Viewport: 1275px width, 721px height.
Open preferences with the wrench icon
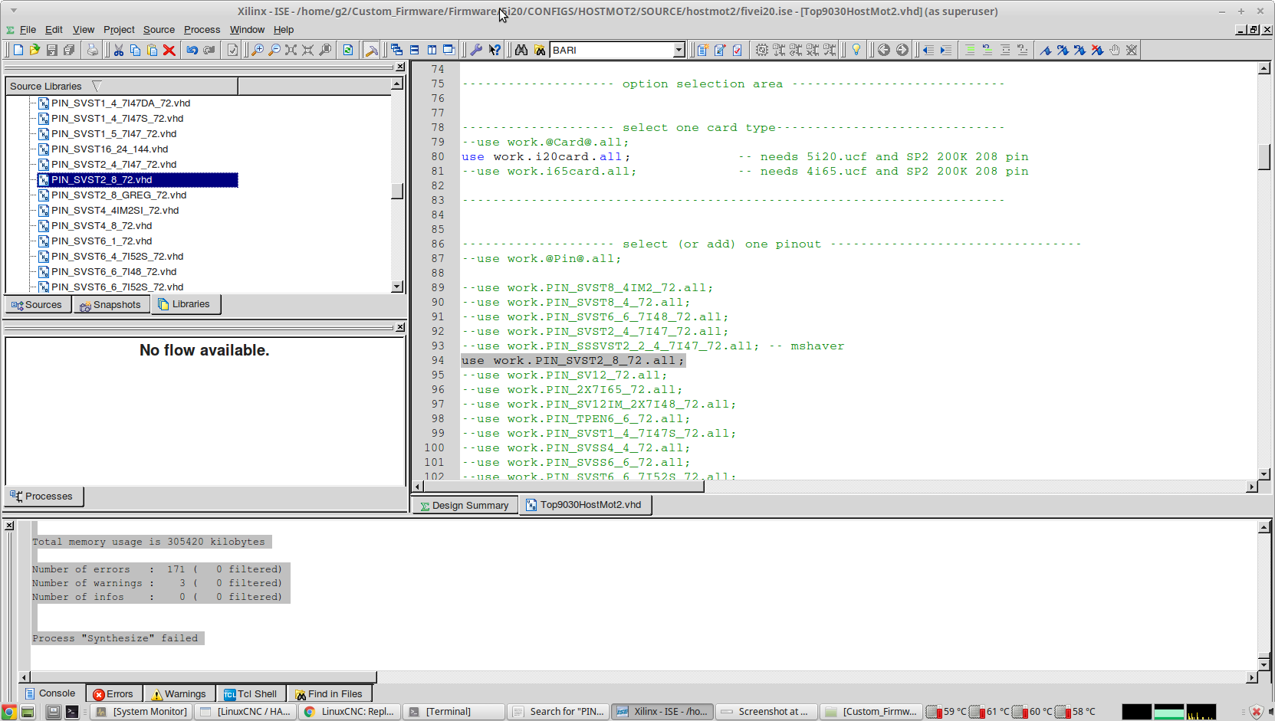tap(476, 50)
